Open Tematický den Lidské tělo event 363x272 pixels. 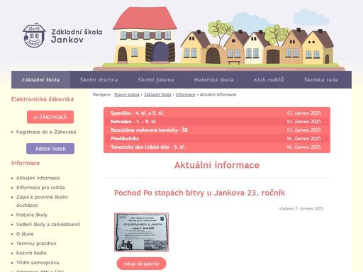coord(217,147)
